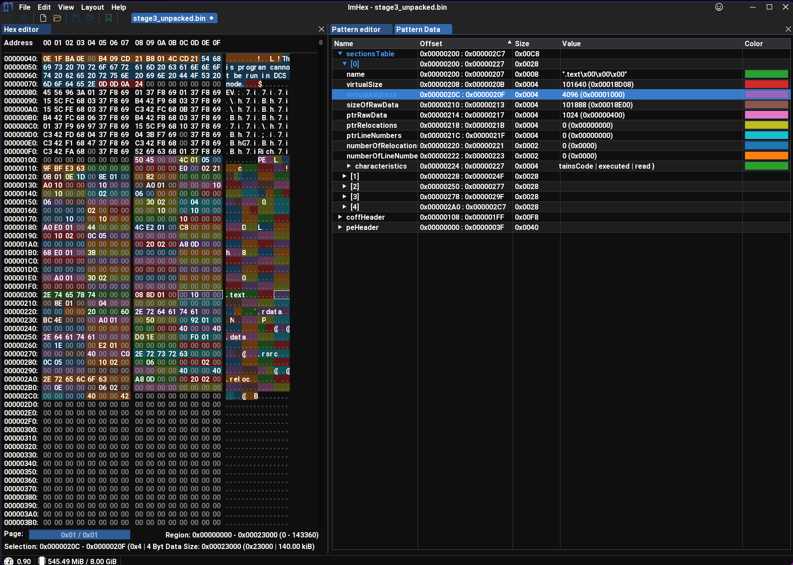Open a file using the folder icon
The height and width of the screenshot is (565, 793).
57,18
